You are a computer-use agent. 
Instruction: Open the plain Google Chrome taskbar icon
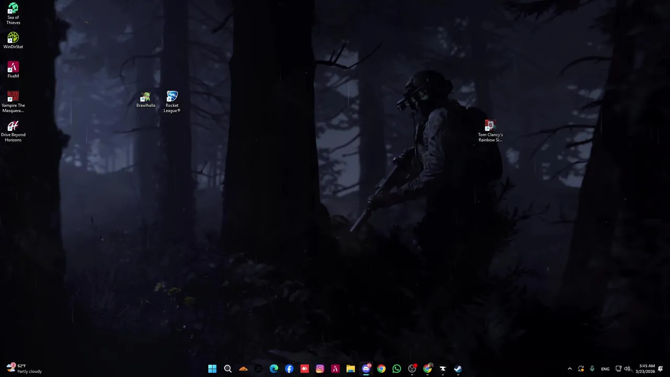coord(381,369)
